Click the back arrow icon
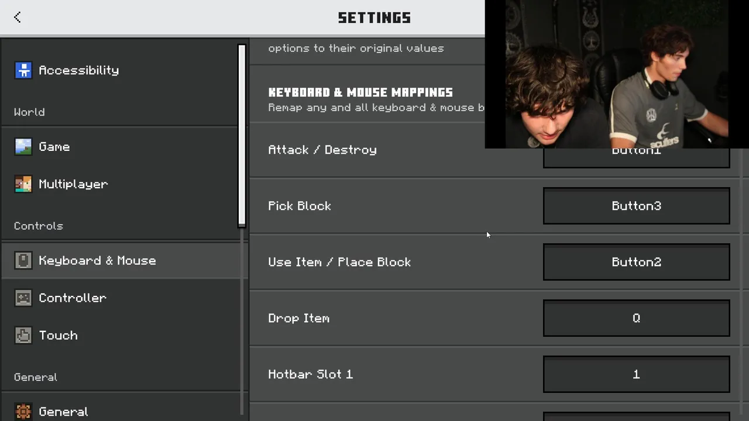This screenshot has width=749, height=421. 18,18
